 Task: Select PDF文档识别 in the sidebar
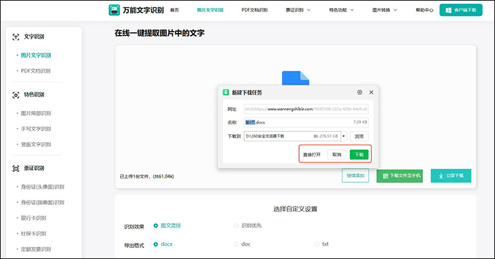[x=36, y=71]
